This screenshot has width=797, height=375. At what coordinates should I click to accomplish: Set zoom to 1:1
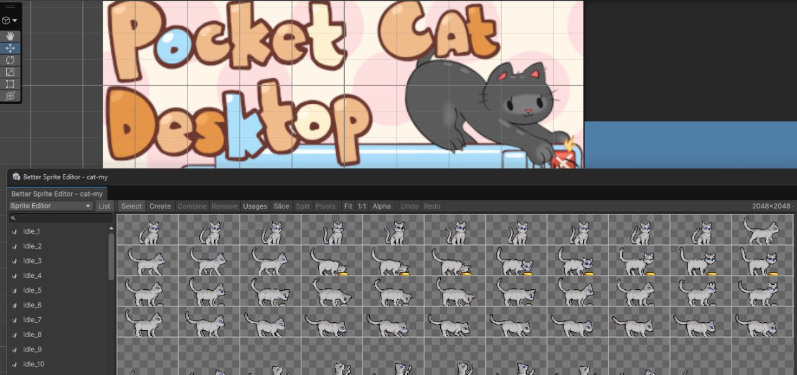362,206
